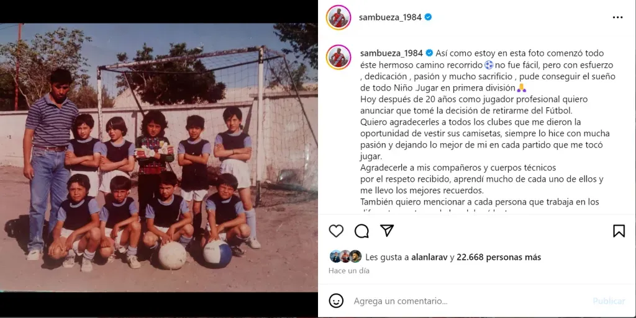Screen dimensions: 636x318
Task: Click the childhood football team photo
Action: tap(158, 157)
